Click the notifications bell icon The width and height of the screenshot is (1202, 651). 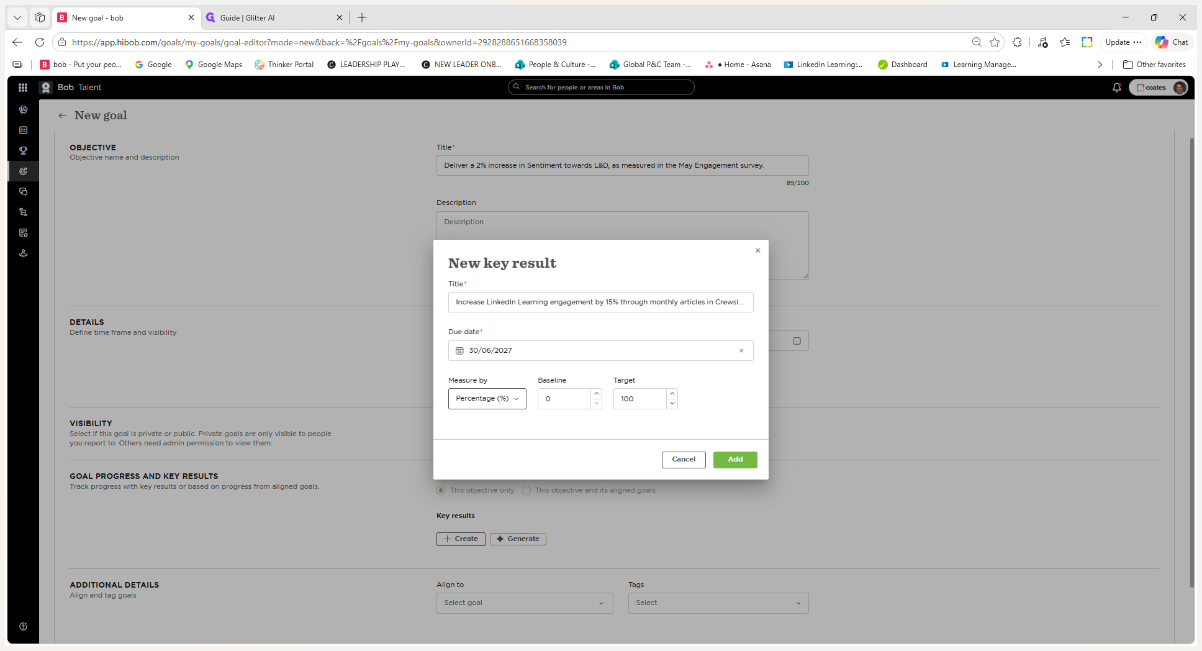pyautogui.click(x=1117, y=88)
